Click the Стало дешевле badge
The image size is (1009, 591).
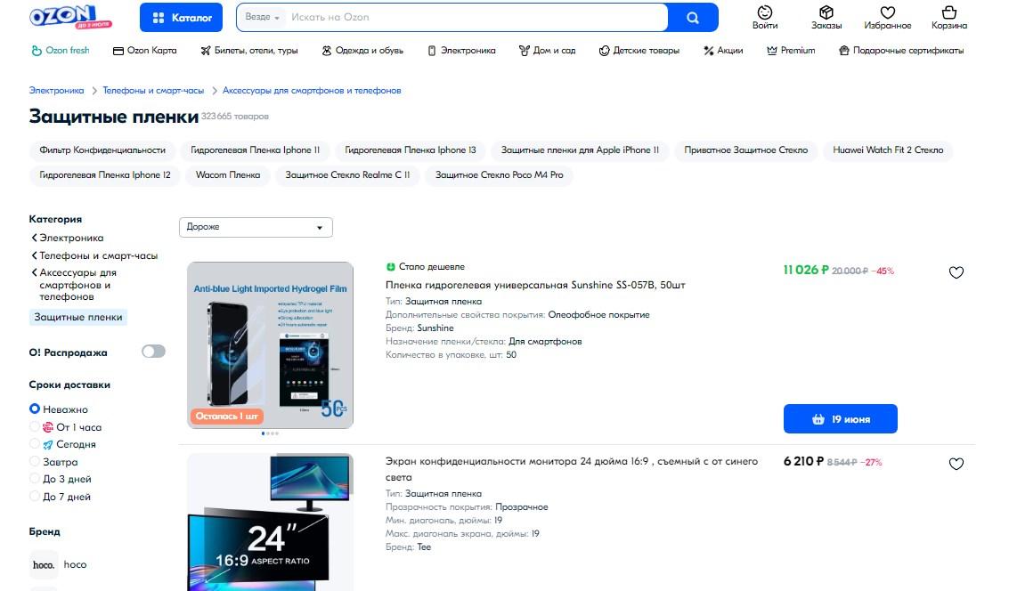tap(426, 267)
